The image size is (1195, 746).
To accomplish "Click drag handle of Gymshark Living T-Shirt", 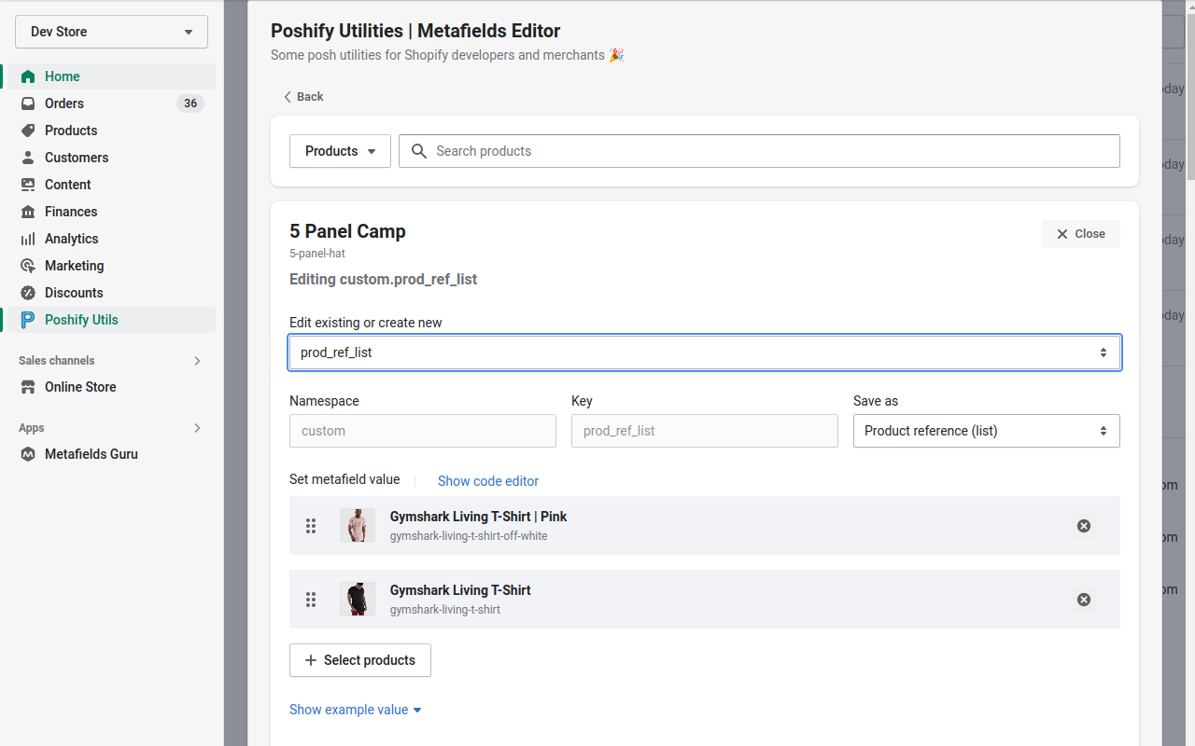I will 311,600.
